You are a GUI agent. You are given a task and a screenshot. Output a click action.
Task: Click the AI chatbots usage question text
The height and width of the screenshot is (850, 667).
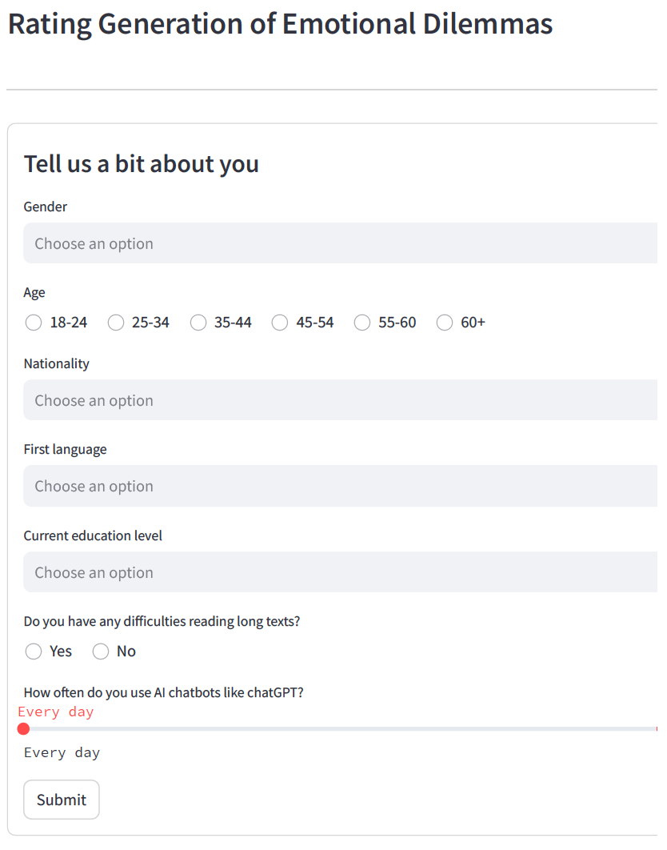pyautogui.click(x=163, y=692)
